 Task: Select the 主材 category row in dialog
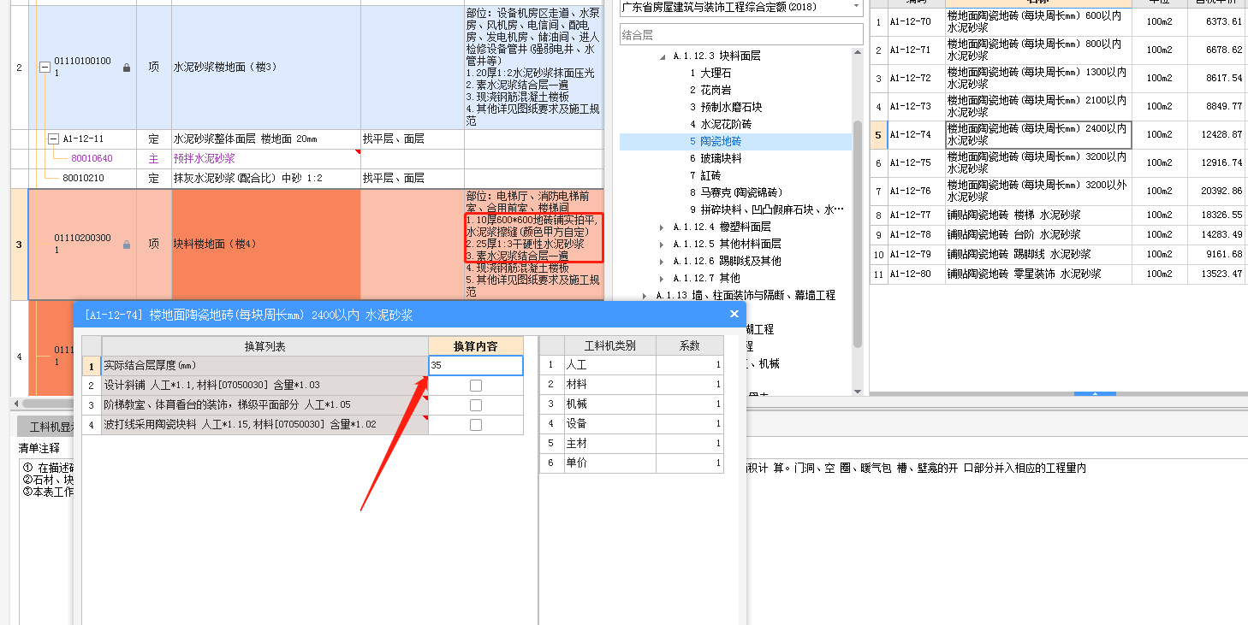(632, 443)
